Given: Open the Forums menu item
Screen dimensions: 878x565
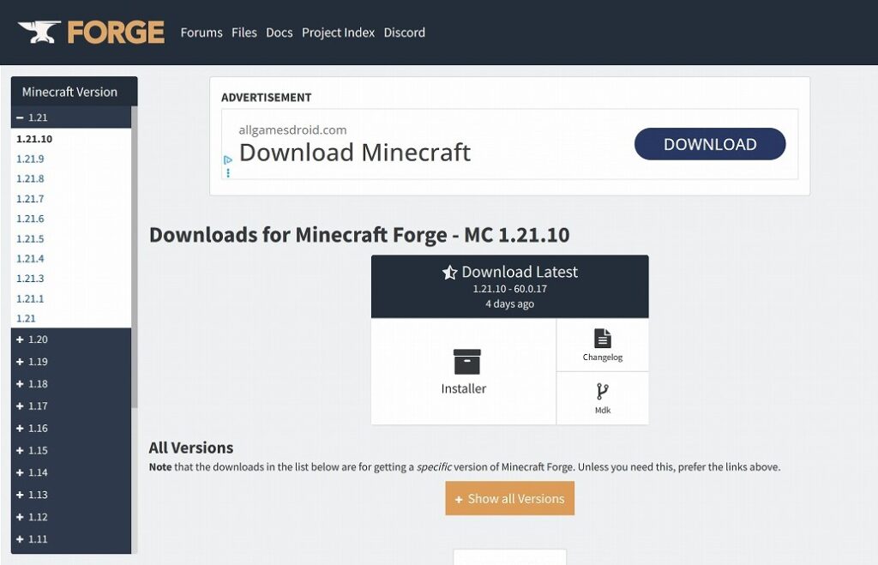Looking at the screenshot, I should (x=201, y=33).
